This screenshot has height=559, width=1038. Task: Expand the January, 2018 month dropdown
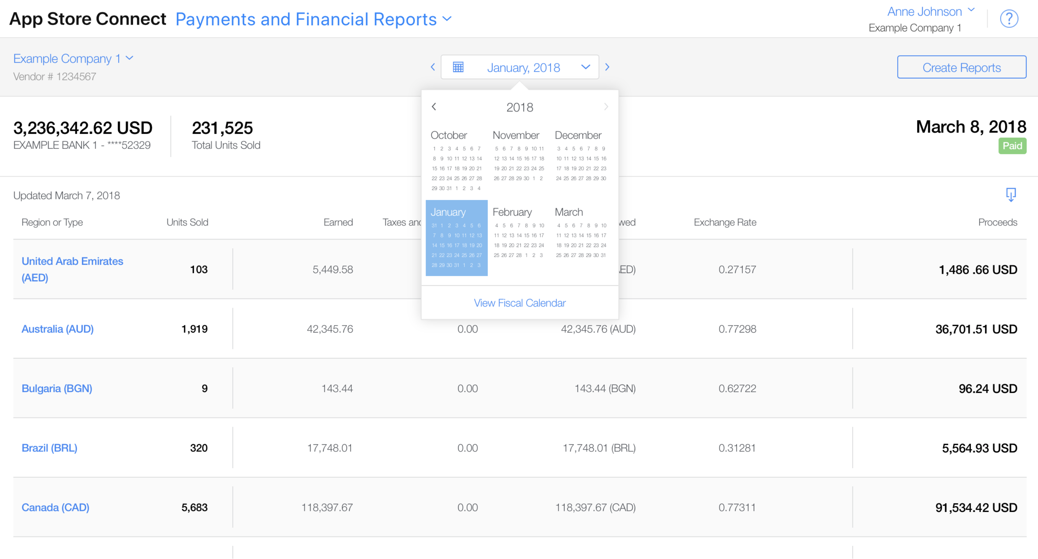click(x=519, y=67)
